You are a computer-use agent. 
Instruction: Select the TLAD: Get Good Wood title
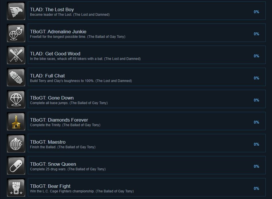pyautogui.click(x=55, y=54)
